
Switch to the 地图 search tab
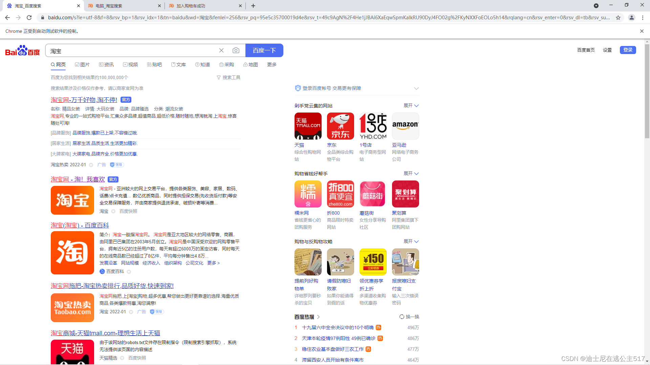[x=251, y=65]
